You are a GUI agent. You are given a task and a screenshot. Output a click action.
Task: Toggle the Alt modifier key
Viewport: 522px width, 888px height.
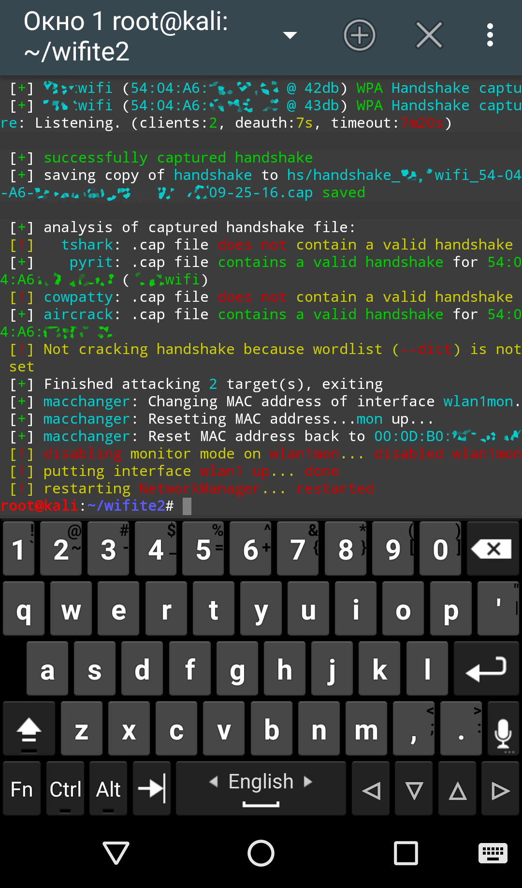[108, 789]
